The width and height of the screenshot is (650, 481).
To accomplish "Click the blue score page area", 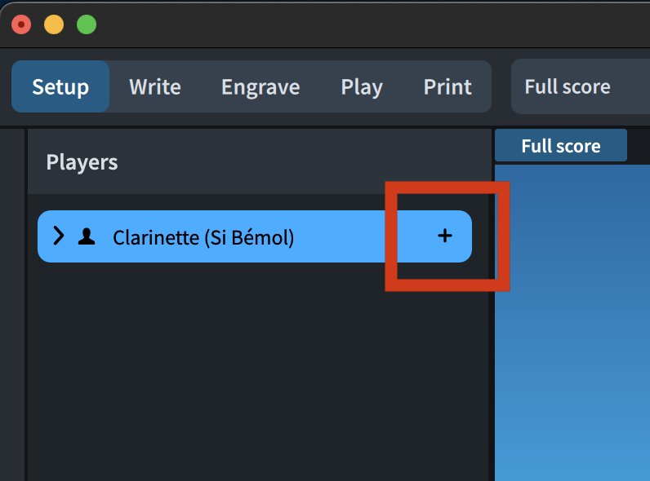I will (x=572, y=326).
